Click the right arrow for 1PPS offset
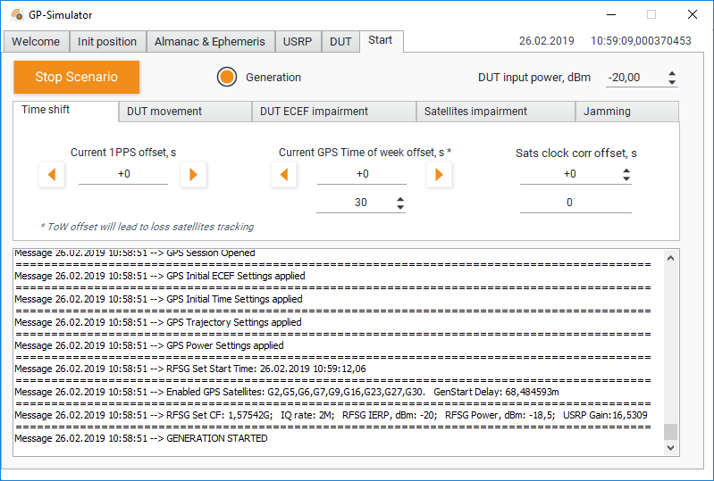 pyautogui.click(x=193, y=175)
